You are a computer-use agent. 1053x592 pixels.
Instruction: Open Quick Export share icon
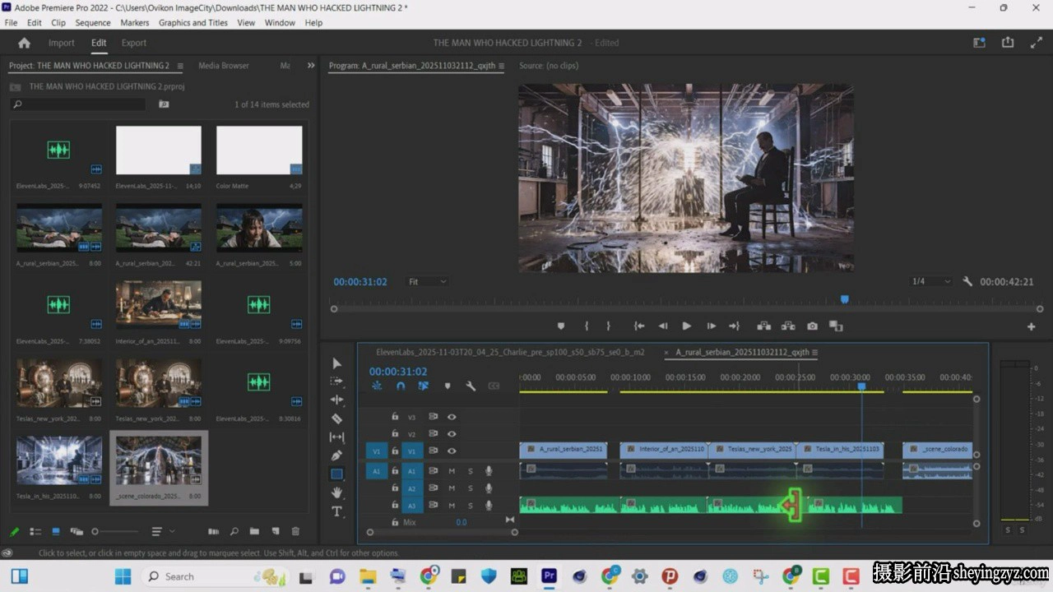(x=1008, y=43)
